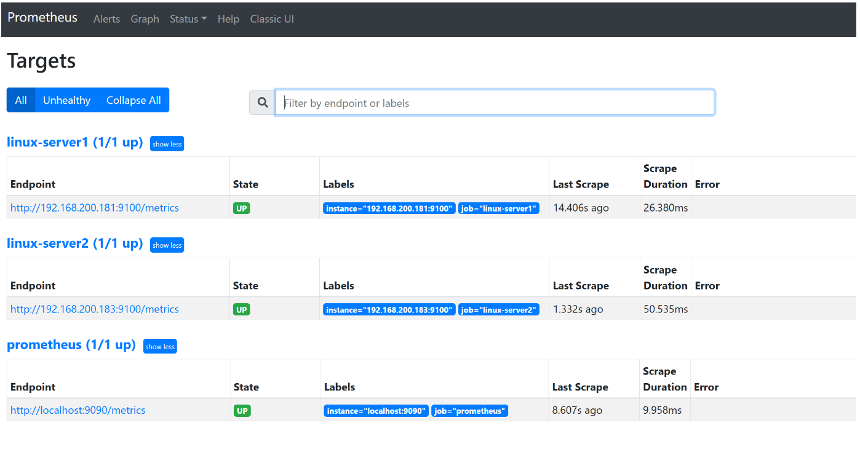Go to the Graph page

pyautogui.click(x=145, y=19)
